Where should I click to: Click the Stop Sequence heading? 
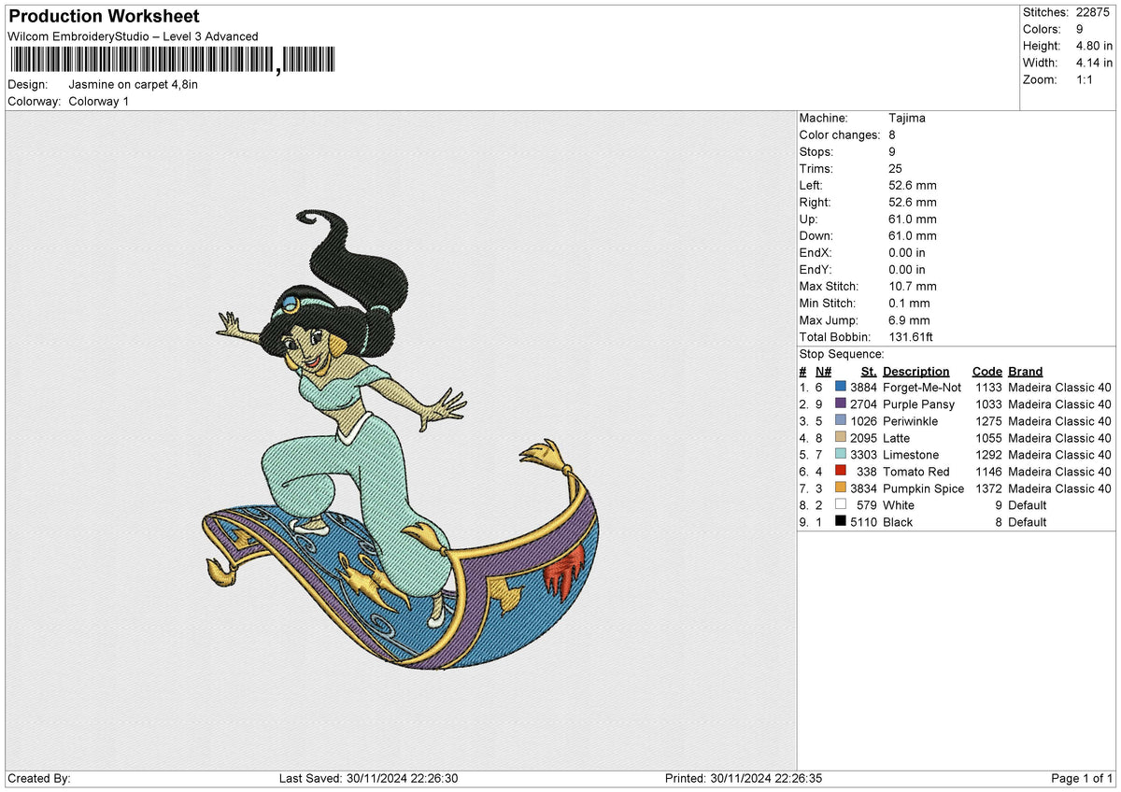(x=842, y=353)
